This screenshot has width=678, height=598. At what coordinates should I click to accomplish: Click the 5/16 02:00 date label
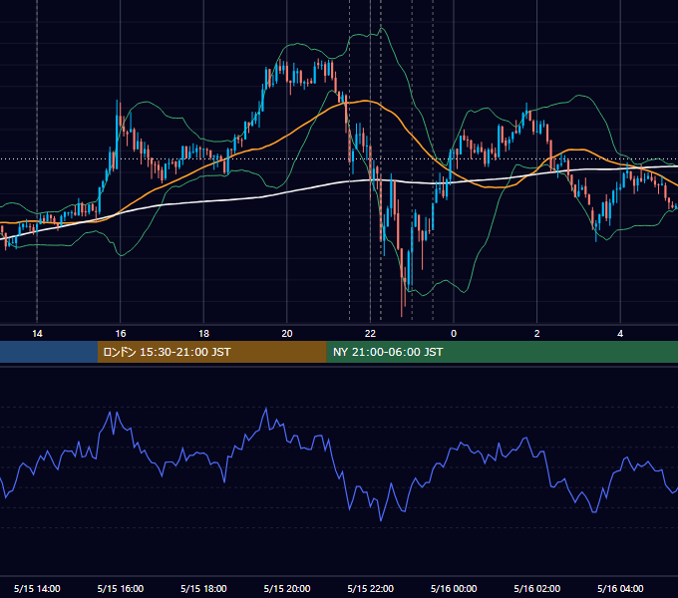pyautogui.click(x=536, y=588)
